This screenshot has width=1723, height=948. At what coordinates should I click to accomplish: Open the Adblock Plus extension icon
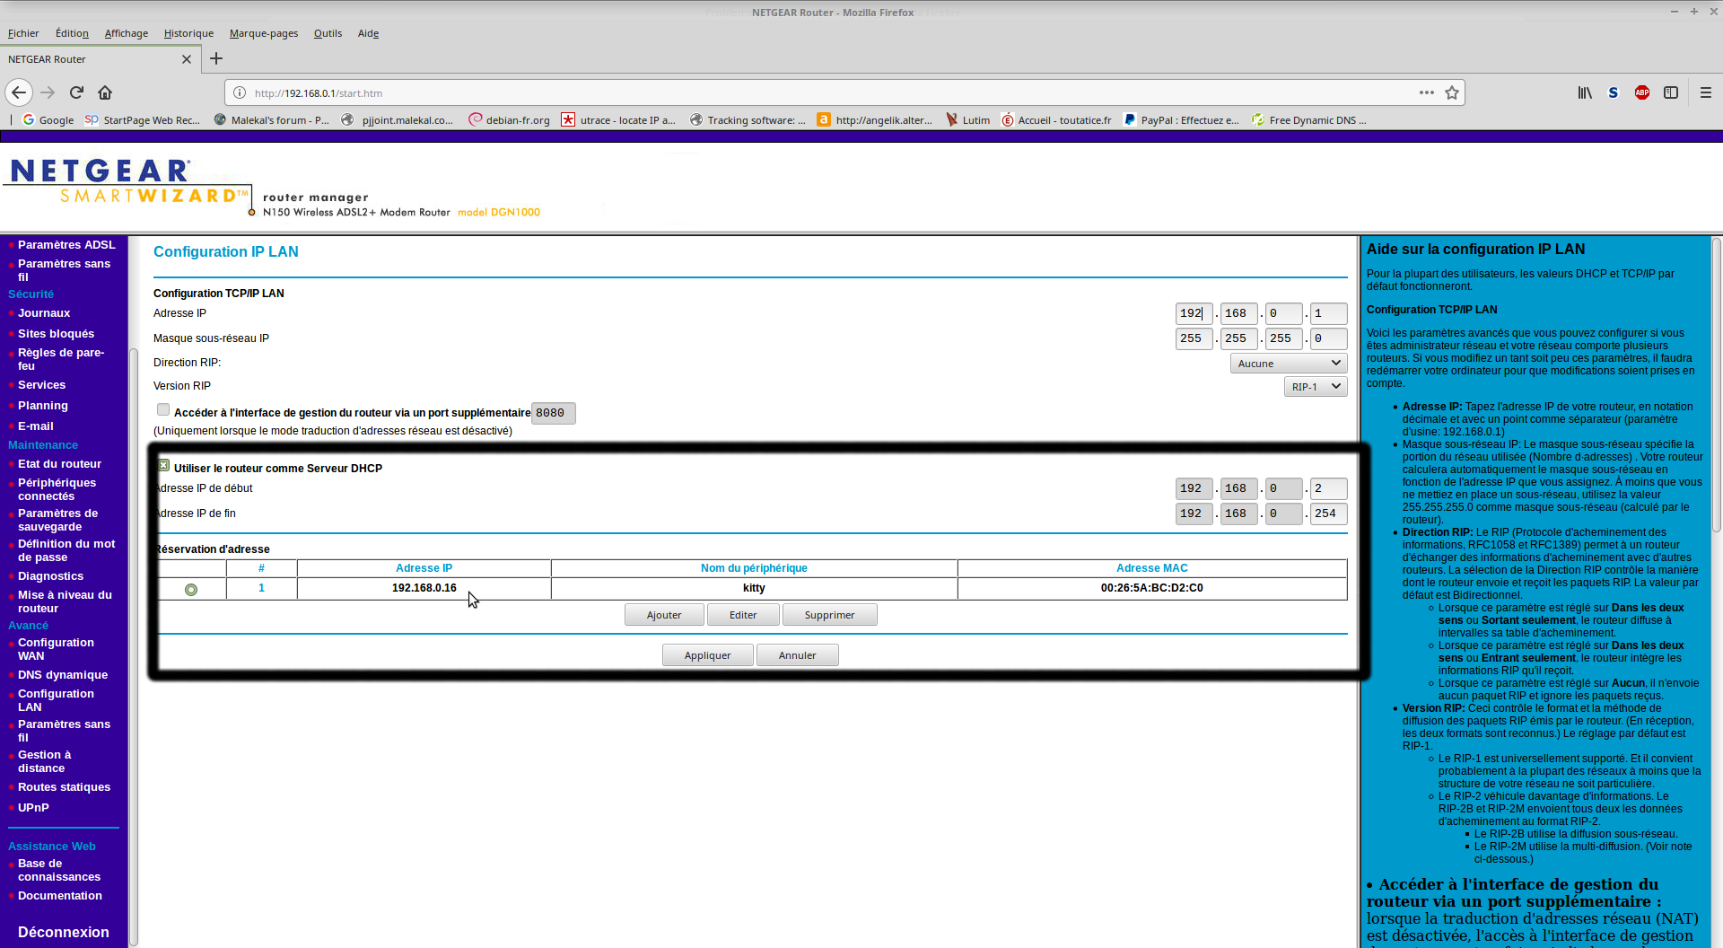(x=1642, y=92)
